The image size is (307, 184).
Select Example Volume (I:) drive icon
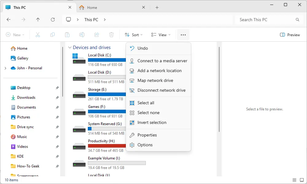(x=79, y=164)
